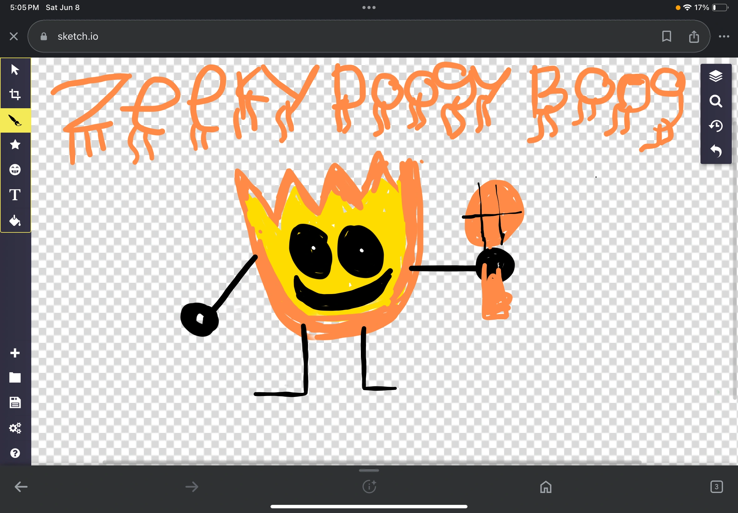Undo the last stroke
This screenshot has height=513, width=738.
click(x=716, y=151)
